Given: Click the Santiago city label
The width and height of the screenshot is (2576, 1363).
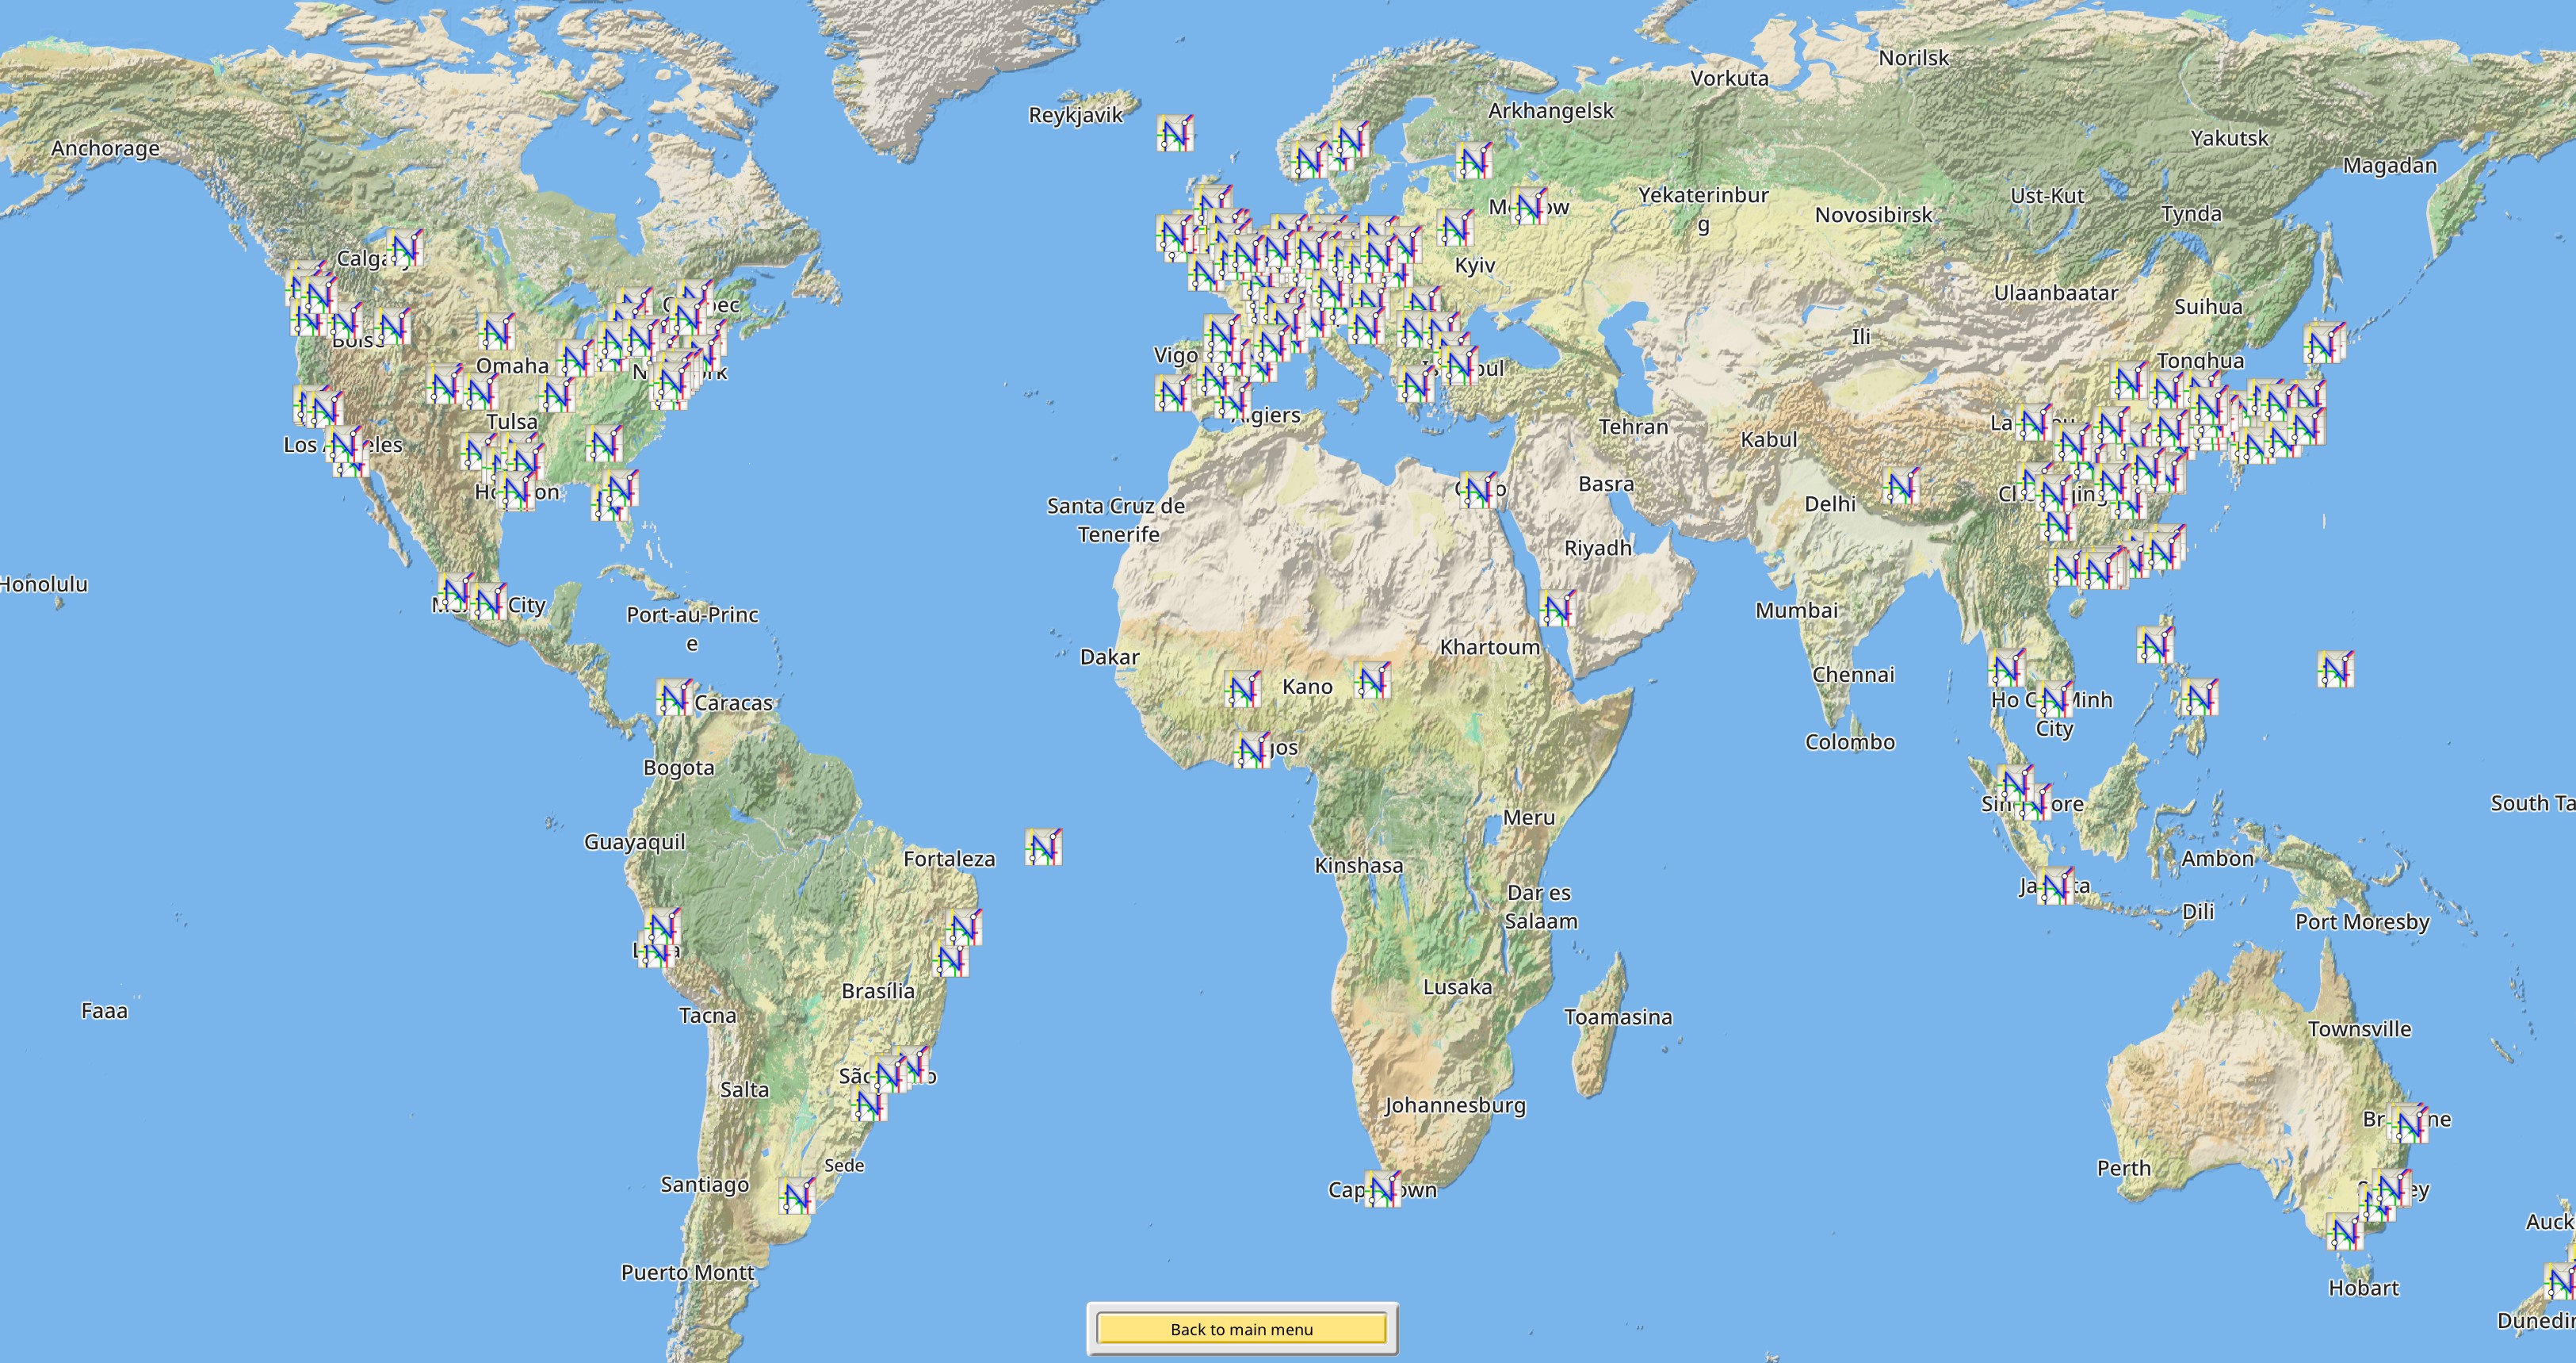Looking at the screenshot, I should [705, 1185].
